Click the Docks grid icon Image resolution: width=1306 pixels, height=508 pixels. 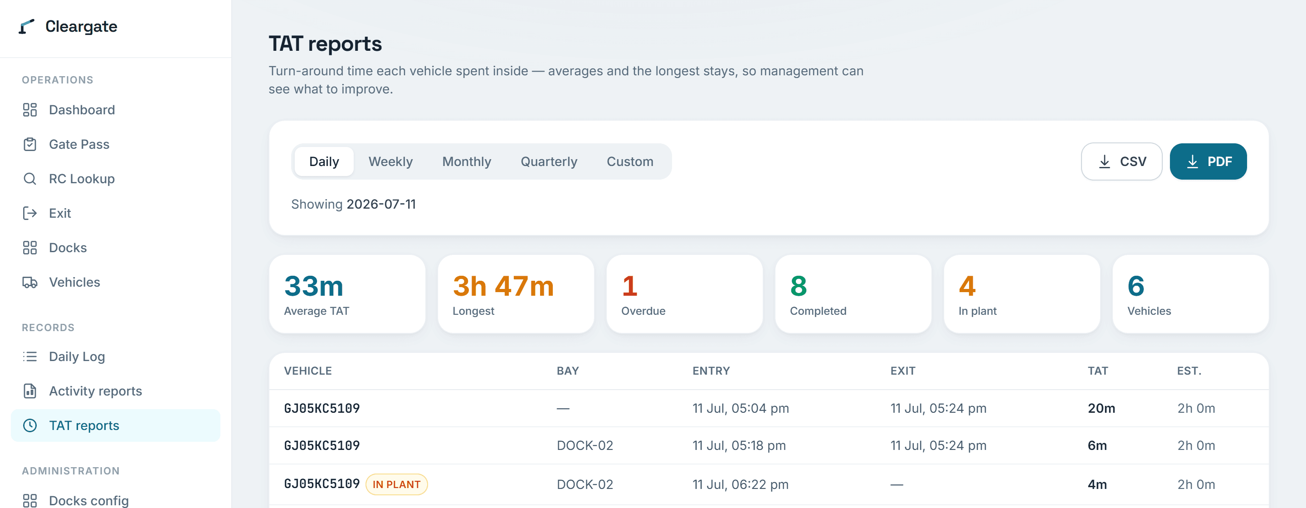click(30, 248)
